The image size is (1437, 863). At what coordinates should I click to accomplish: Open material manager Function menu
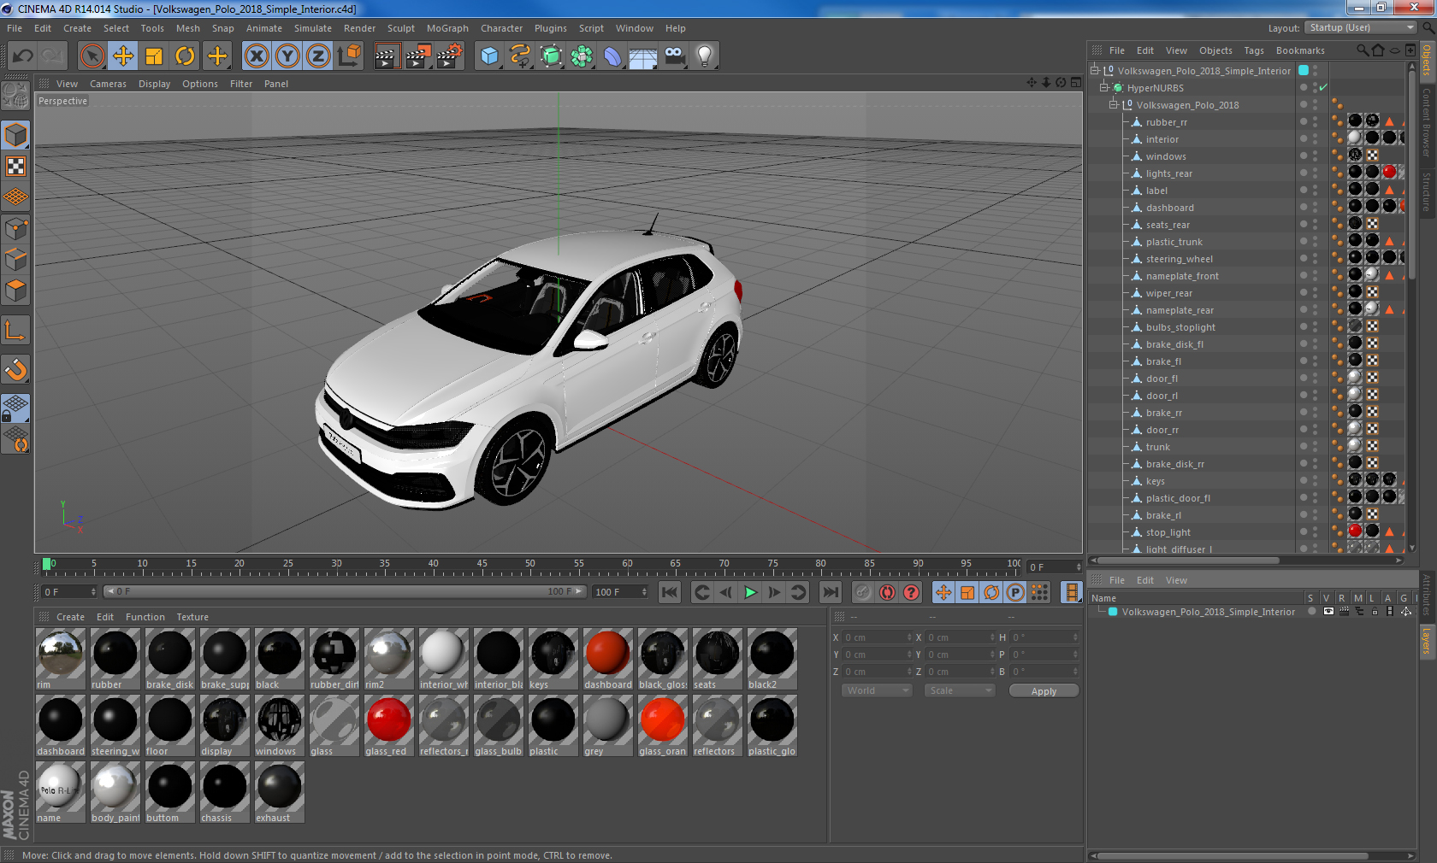145,617
